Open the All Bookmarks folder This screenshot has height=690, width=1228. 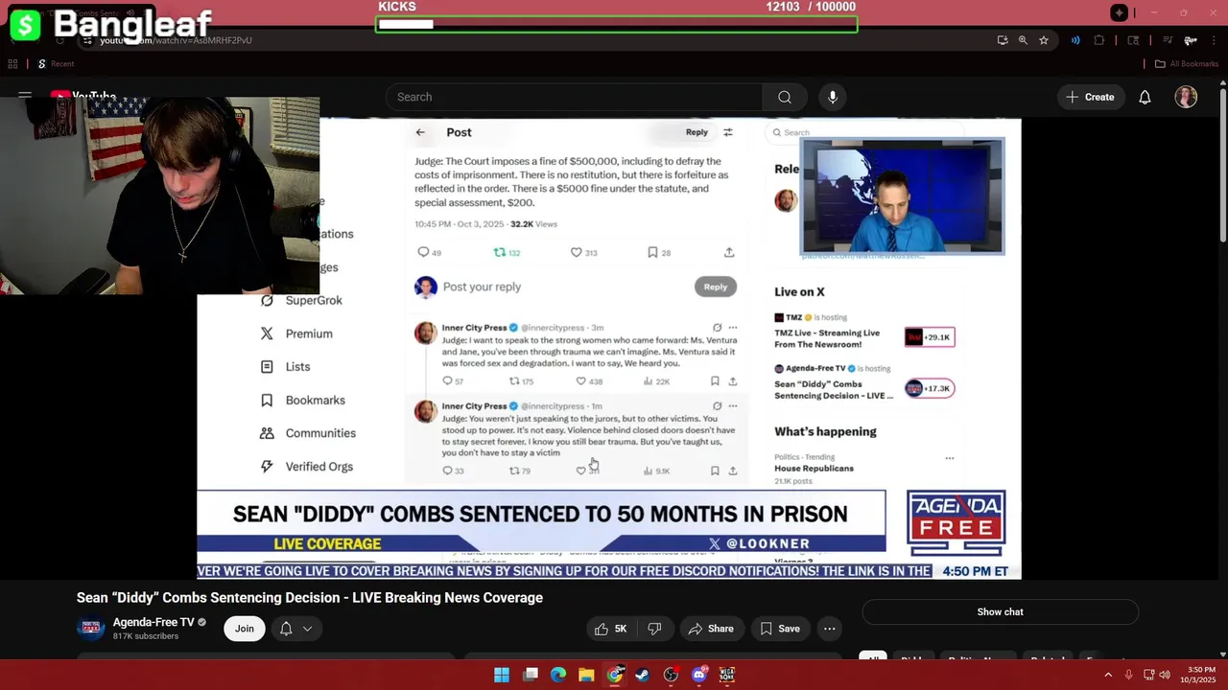[1187, 64]
